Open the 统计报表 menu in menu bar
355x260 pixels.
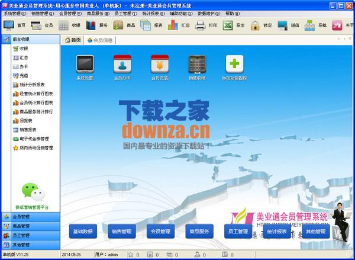click(153, 14)
